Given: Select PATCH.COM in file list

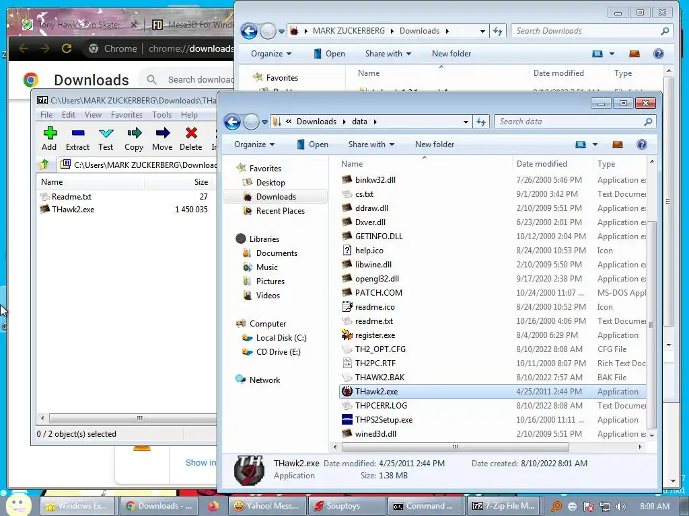Looking at the screenshot, I should click(379, 293).
